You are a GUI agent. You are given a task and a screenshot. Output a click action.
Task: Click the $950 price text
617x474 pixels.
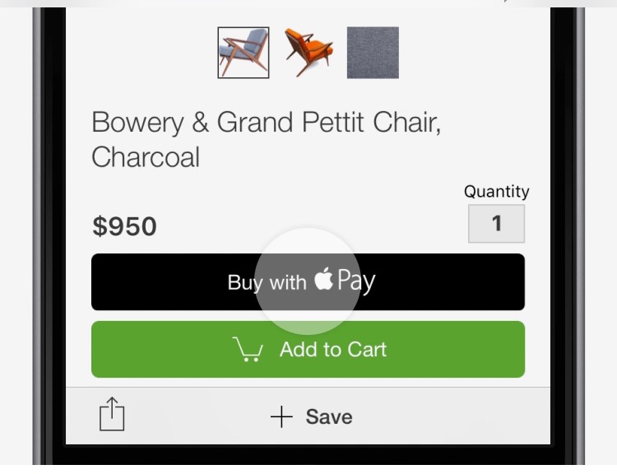124,227
